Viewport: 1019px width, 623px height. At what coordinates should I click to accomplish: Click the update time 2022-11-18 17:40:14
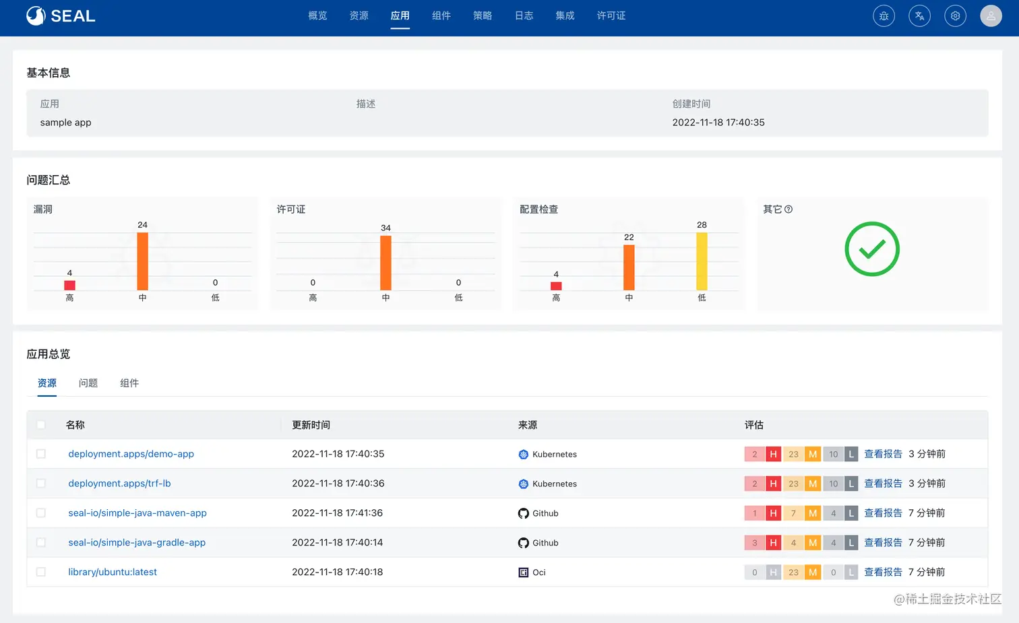pos(338,543)
